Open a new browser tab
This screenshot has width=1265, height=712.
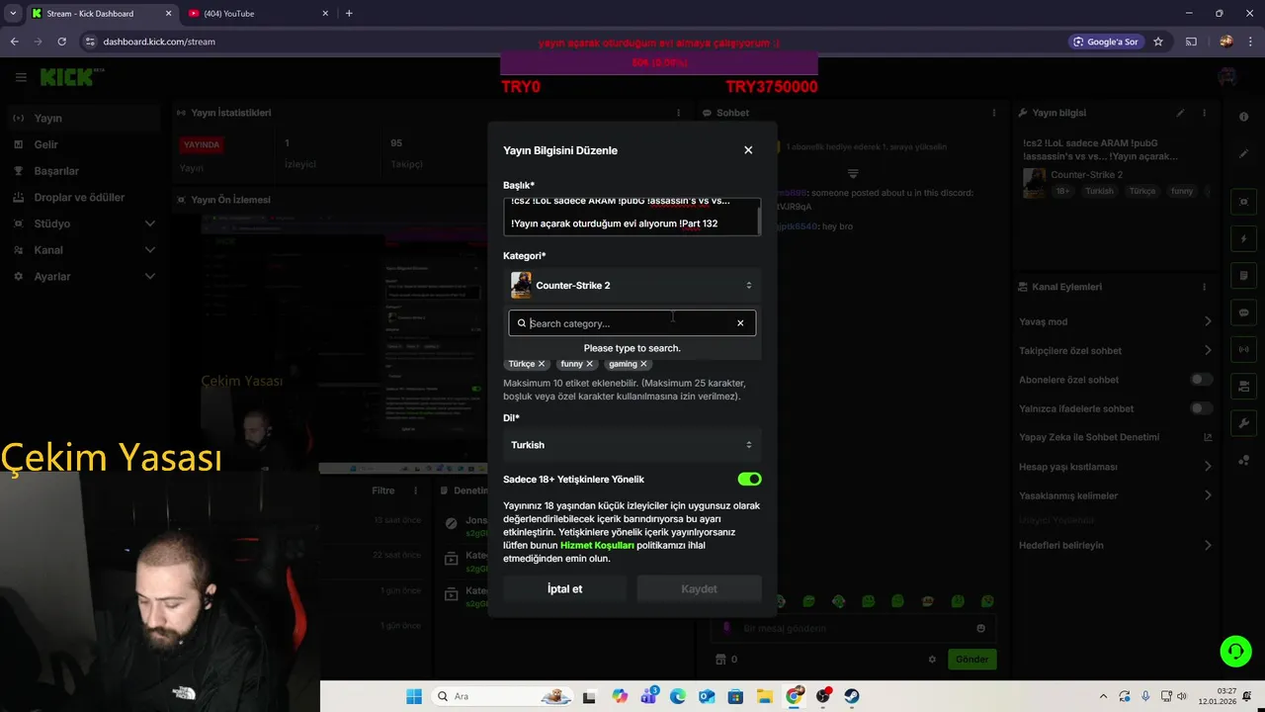pos(349,13)
